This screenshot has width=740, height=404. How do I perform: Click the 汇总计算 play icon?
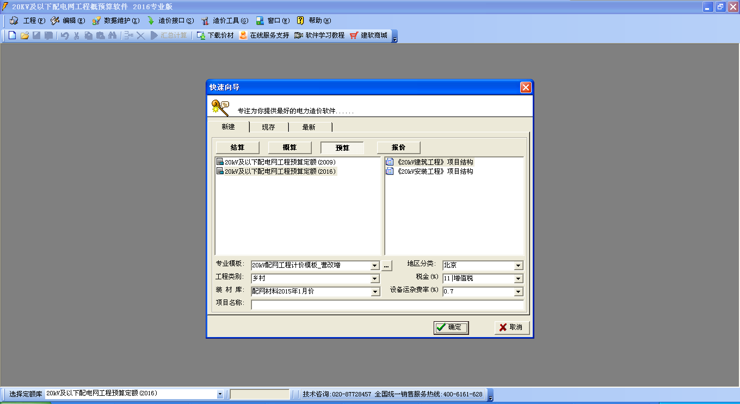pyautogui.click(x=169, y=35)
